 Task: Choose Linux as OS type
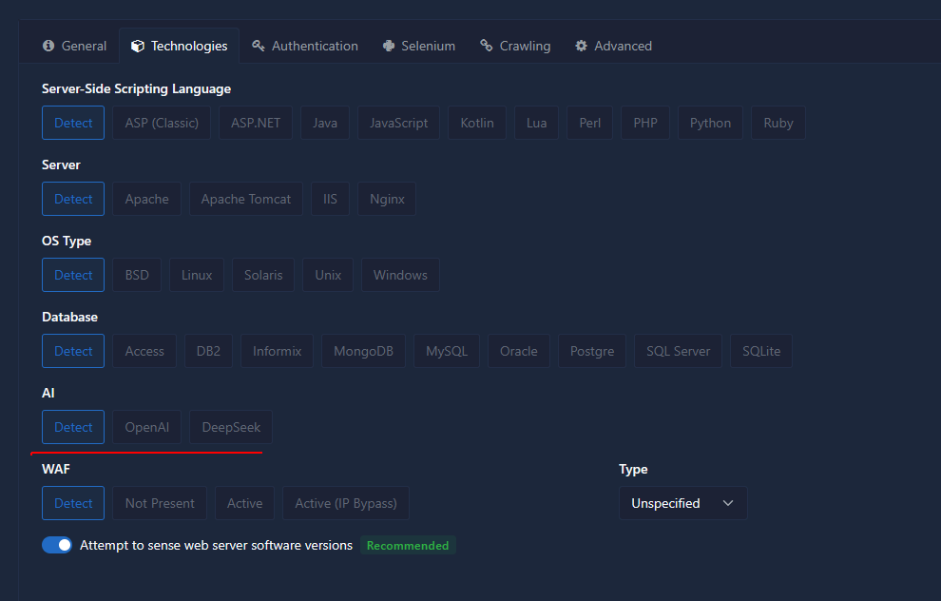197,275
